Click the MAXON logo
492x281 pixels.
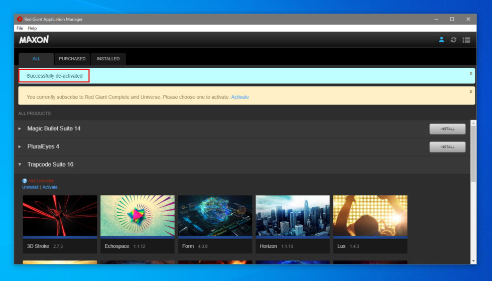pos(34,40)
